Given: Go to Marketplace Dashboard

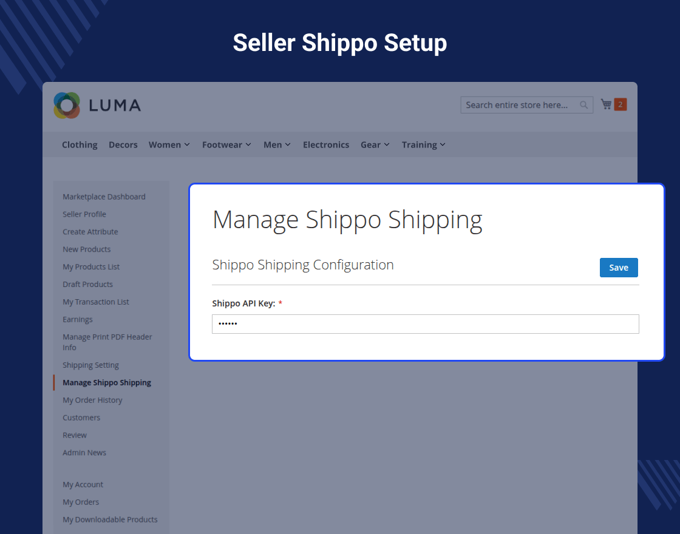Looking at the screenshot, I should tap(104, 197).
